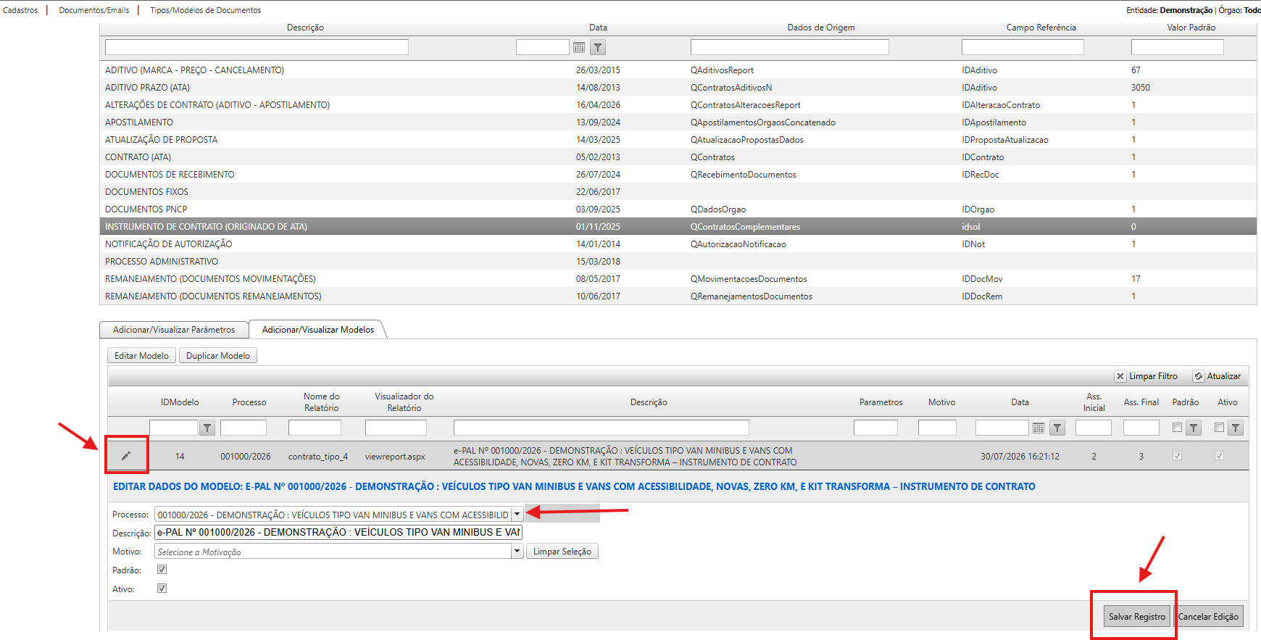Select row ADITIVO (MARCA - PREÇO - CANCELAMENTO)
The image size is (1261, 640).
click(678, 70)
